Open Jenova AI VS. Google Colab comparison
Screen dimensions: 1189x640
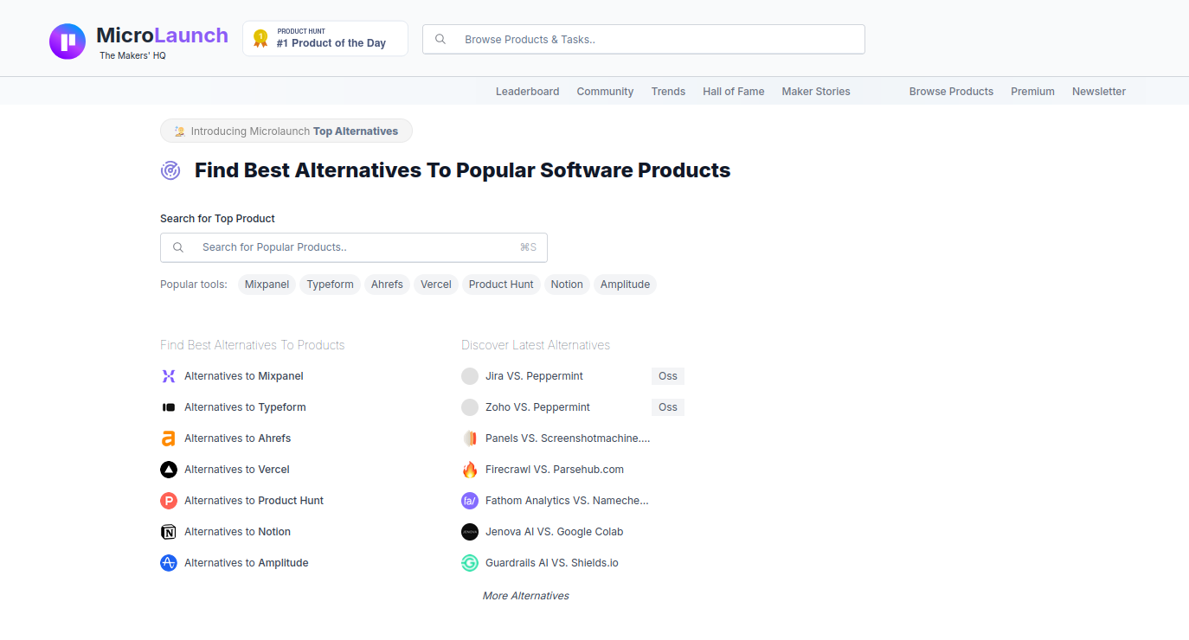pos(555,532)
